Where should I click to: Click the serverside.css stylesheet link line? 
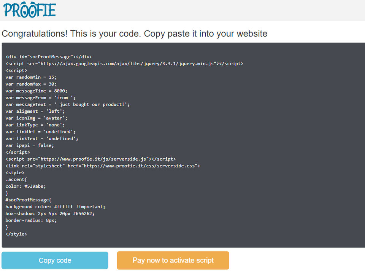click(103, 166)
